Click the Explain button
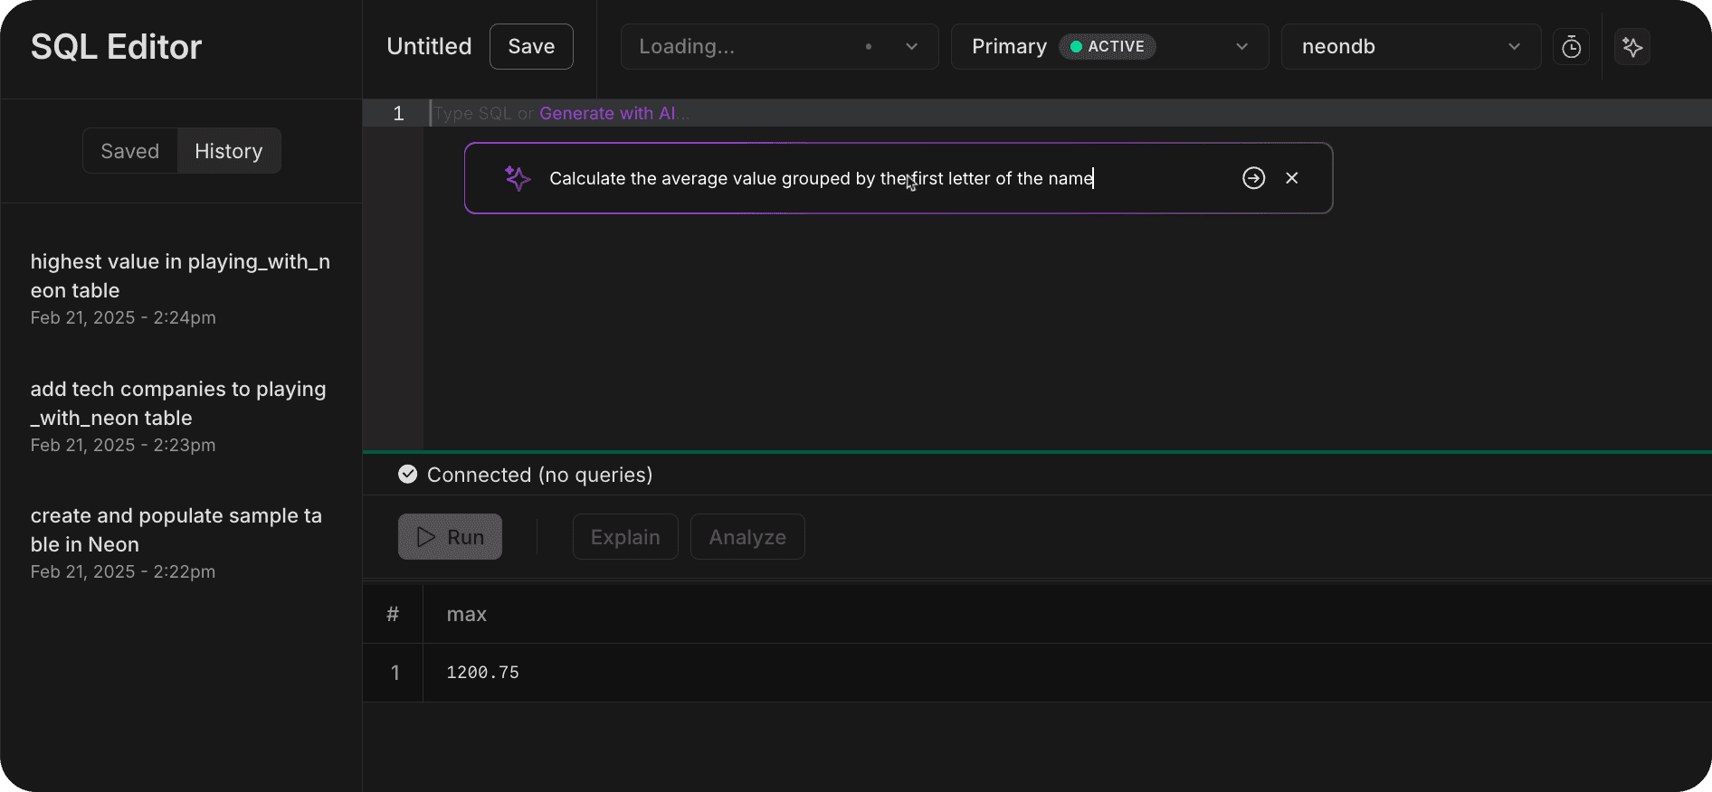 pos(625,537)
